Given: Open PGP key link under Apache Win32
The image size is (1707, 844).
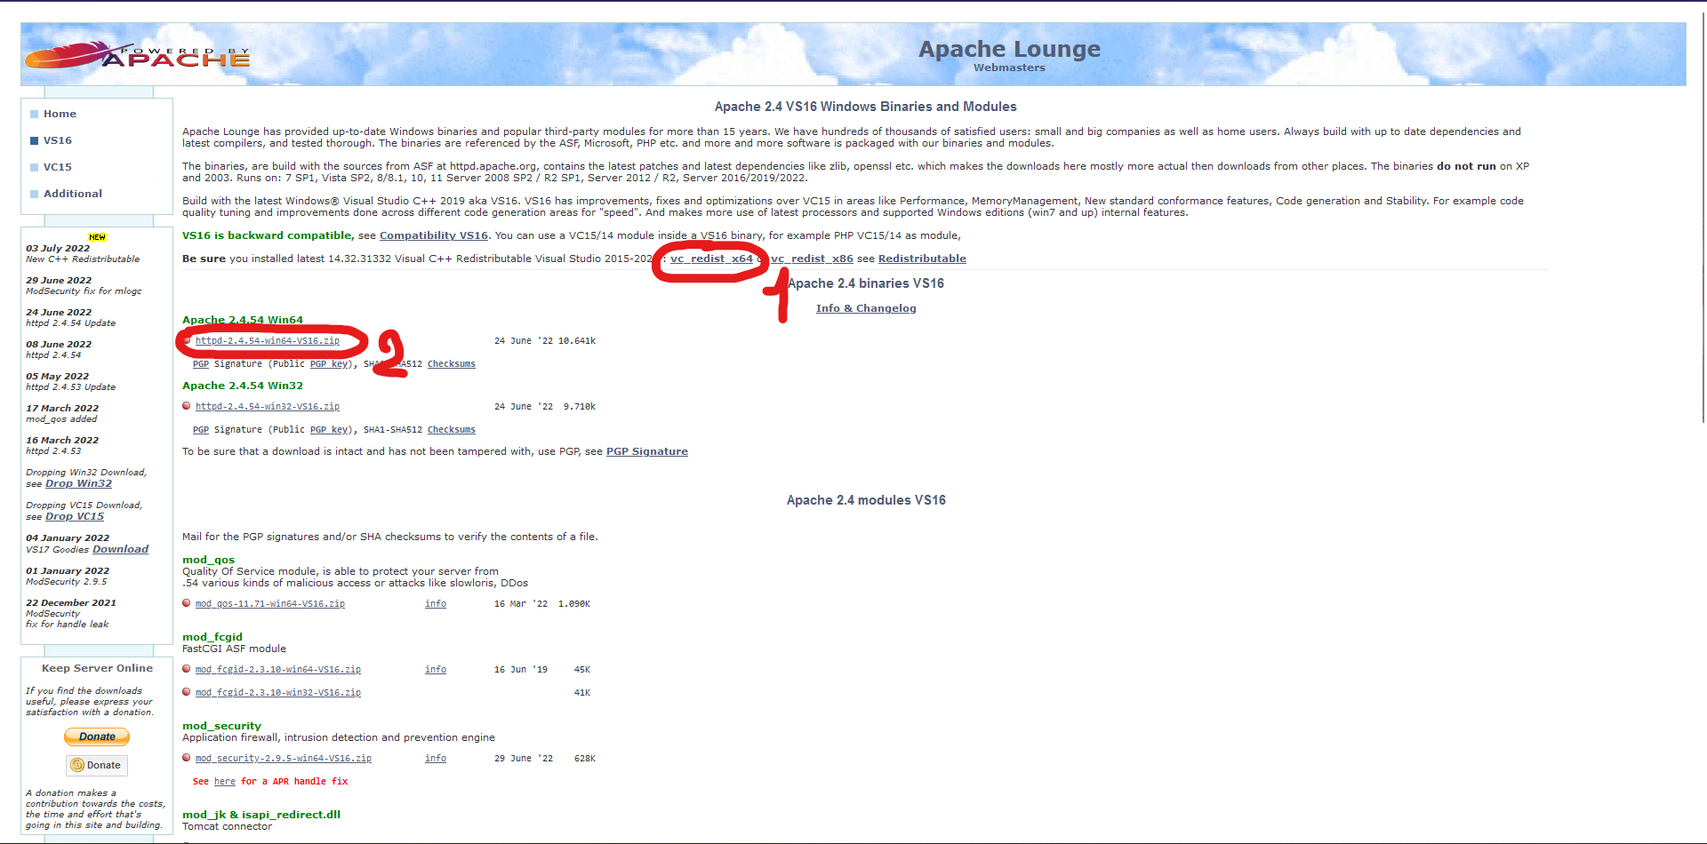Looking at the screenshot, I should (329, 430).
